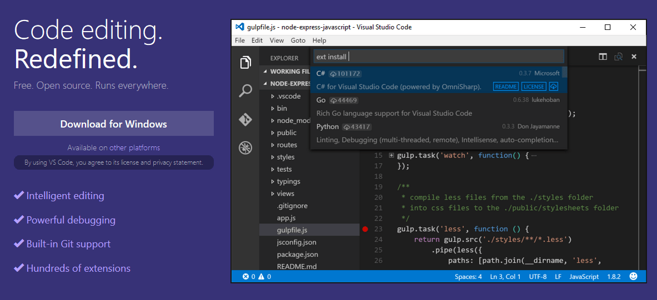Screen dimensions: 657x300
Task: Open jsconfig.json in the explorer
Action: [x=296, y=242]
